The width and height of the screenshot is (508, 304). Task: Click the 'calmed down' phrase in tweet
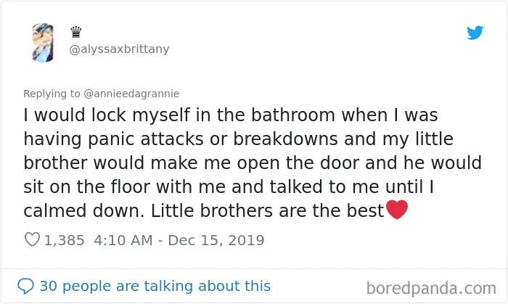pyautogui.click(x=83, y=210)
